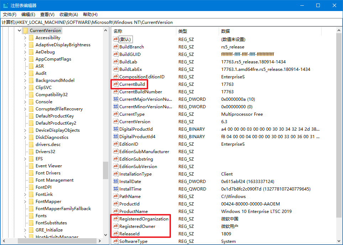Select the RegisteredOrganization value name
Screen dimensions: 343x245
coord(144,219)
